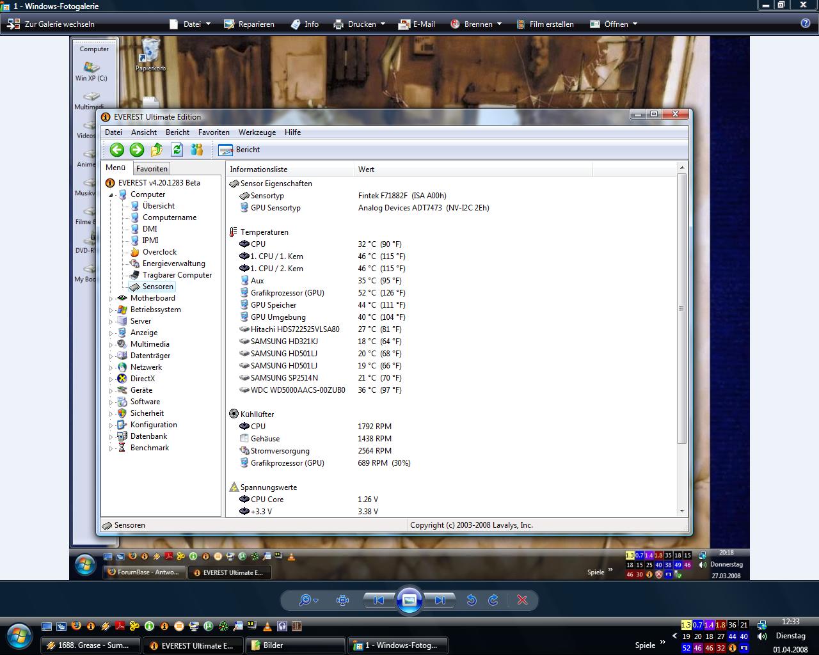Show the Info pane in Photo Gallery
This screenshot has height=655, width=819.
click(305, 24)
